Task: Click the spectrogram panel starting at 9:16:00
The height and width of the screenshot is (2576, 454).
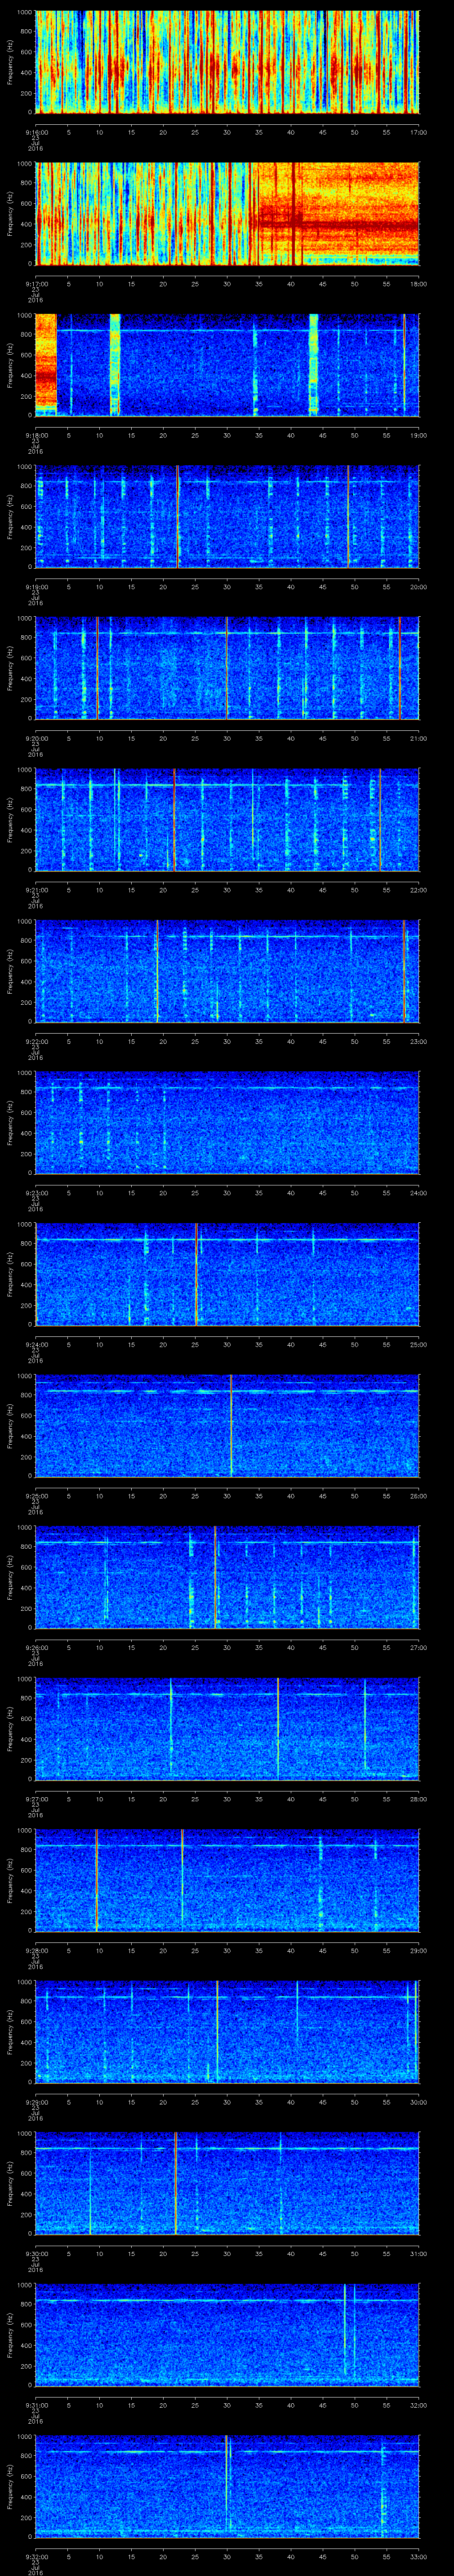Action: [x=227, y=62]
